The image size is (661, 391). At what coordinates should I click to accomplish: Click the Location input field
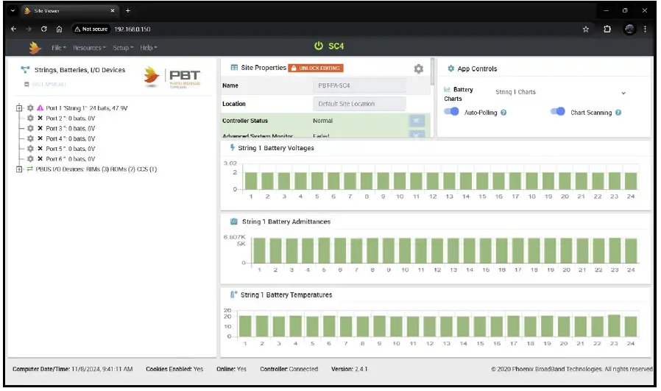pos(360,104)
